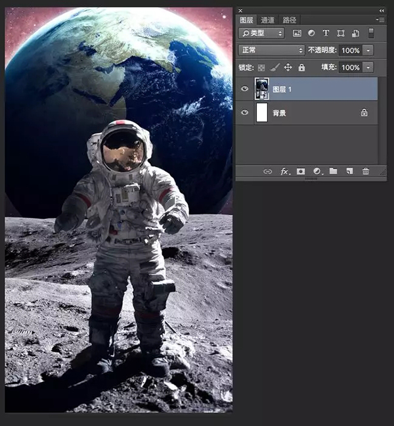Delete layer with trash icon
This screenshot has height=426, width=394.
[366, 171]
